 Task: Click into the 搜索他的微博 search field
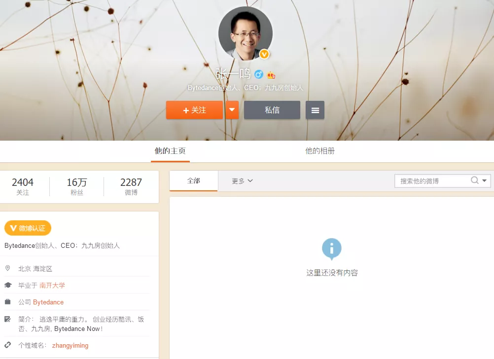431,181
